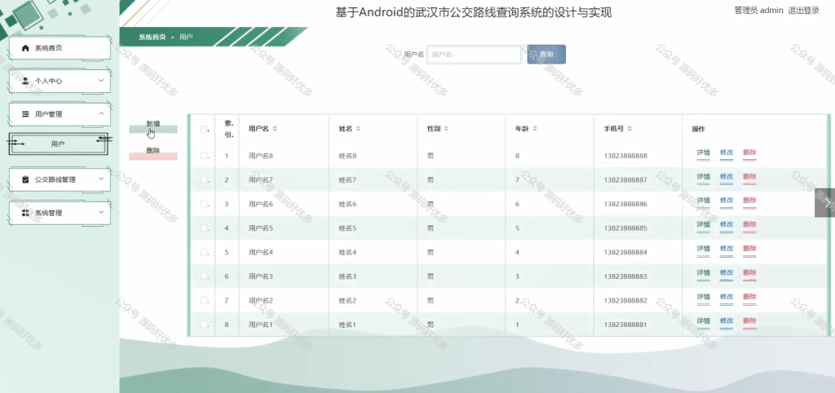Click the 用户名 search input field
Screen dimensions: 835x393
[x=474, y=55]
